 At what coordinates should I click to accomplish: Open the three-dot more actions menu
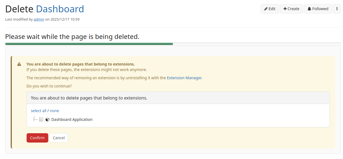[x=337, y=9]
